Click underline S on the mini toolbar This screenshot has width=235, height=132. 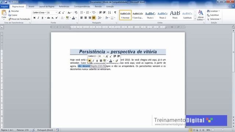coord(97,60)
